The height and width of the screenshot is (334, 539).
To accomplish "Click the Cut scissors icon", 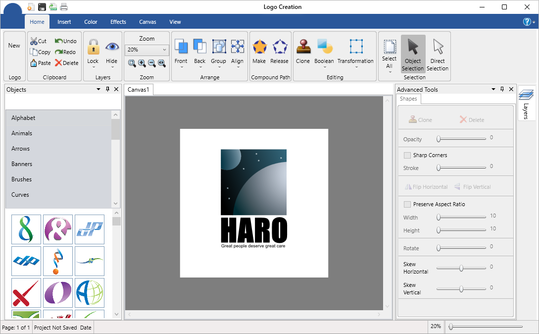I will coord(34,42).
